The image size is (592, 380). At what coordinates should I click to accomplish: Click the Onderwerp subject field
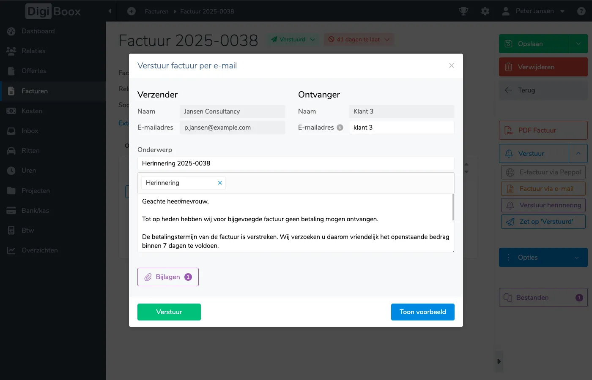(296, 163)
